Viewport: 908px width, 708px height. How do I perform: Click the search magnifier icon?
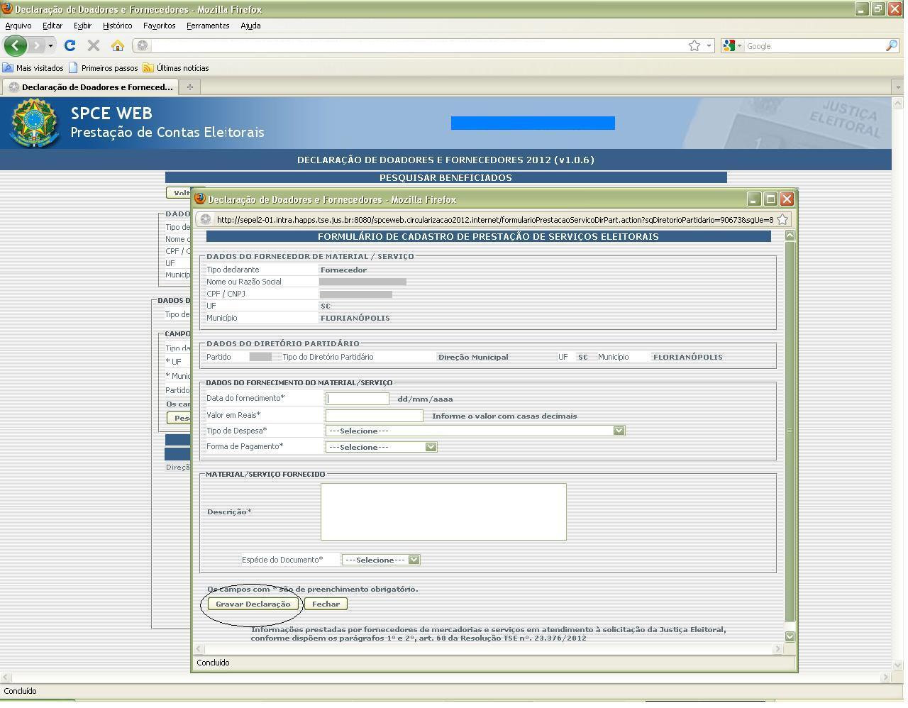pos(892,45)
